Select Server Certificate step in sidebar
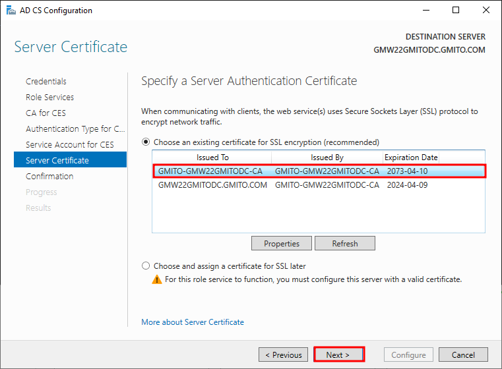The height and width of the screenshot is (369, 502). point(70,159)
